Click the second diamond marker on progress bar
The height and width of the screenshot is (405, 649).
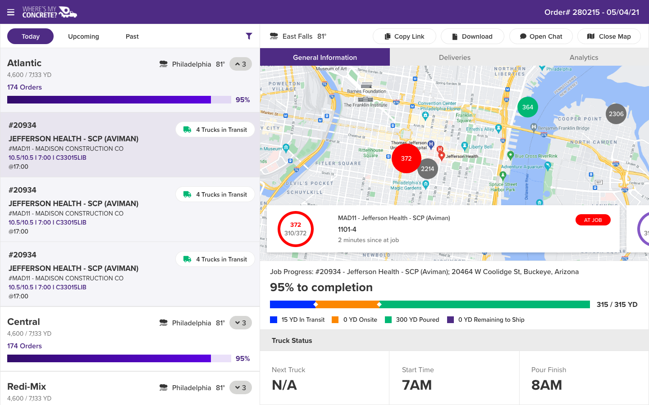click(x=379, y=305)
